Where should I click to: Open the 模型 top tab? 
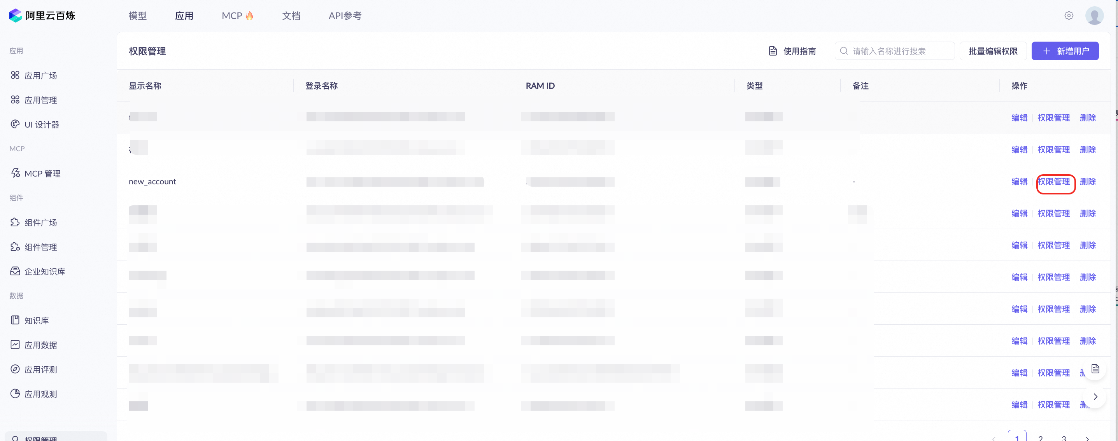138,16
